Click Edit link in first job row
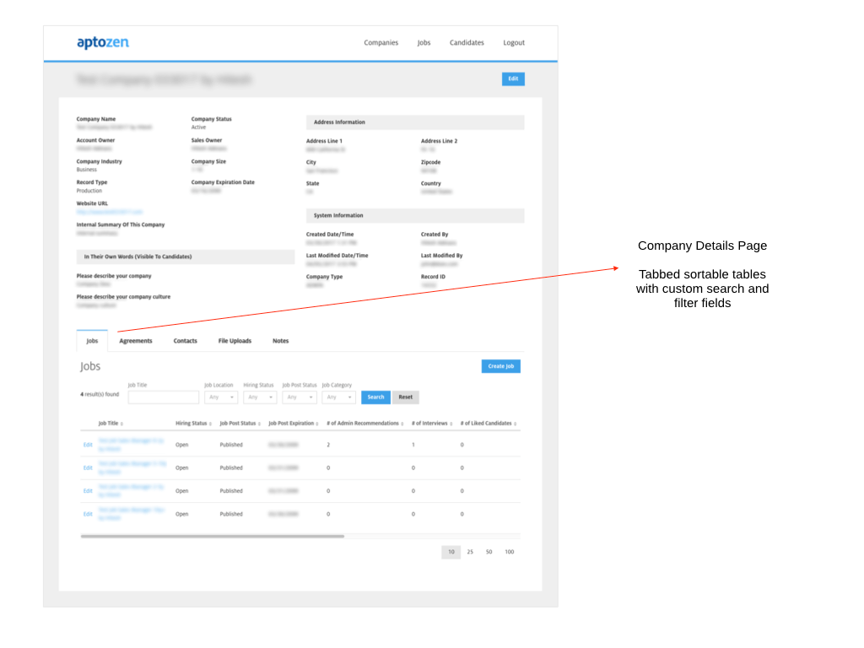Image resolution: width=864 pixels, height=648 pixels. pos(88,445)
